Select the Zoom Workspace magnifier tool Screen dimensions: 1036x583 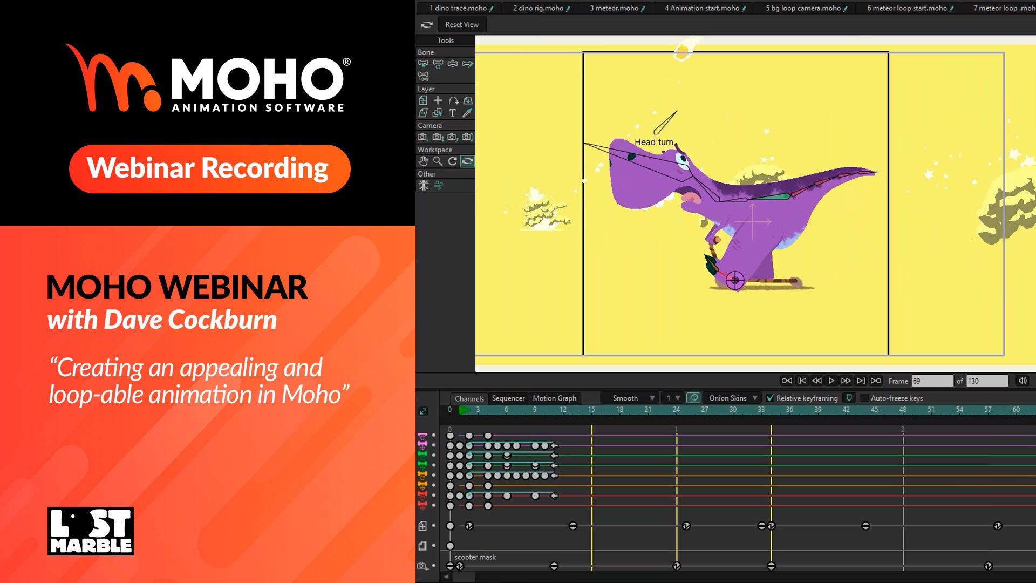coord(438,161)
